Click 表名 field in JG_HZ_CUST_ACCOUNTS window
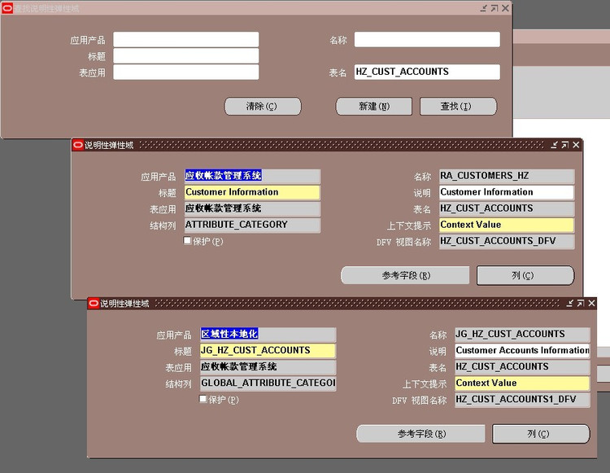Viewport: 610px width, 473px height. click(x=522, y=367)
